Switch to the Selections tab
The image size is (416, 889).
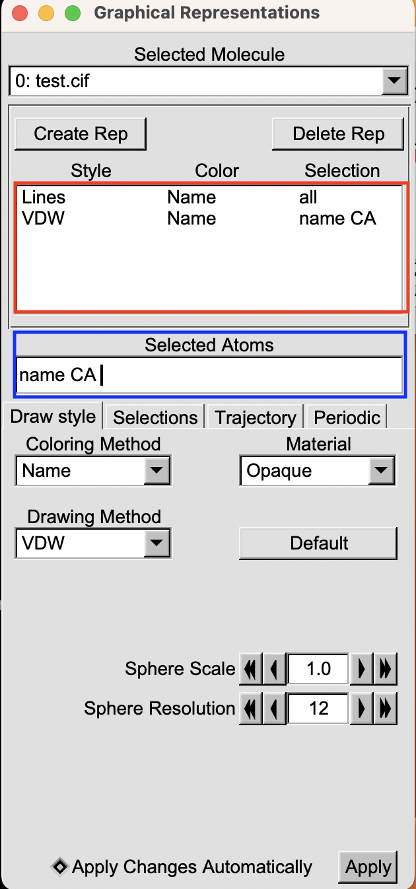[155, 417]
